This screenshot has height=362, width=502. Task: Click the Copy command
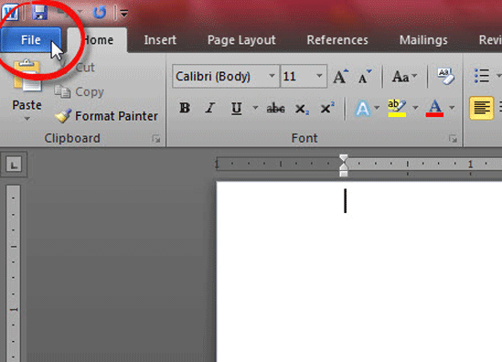point(79,91)
